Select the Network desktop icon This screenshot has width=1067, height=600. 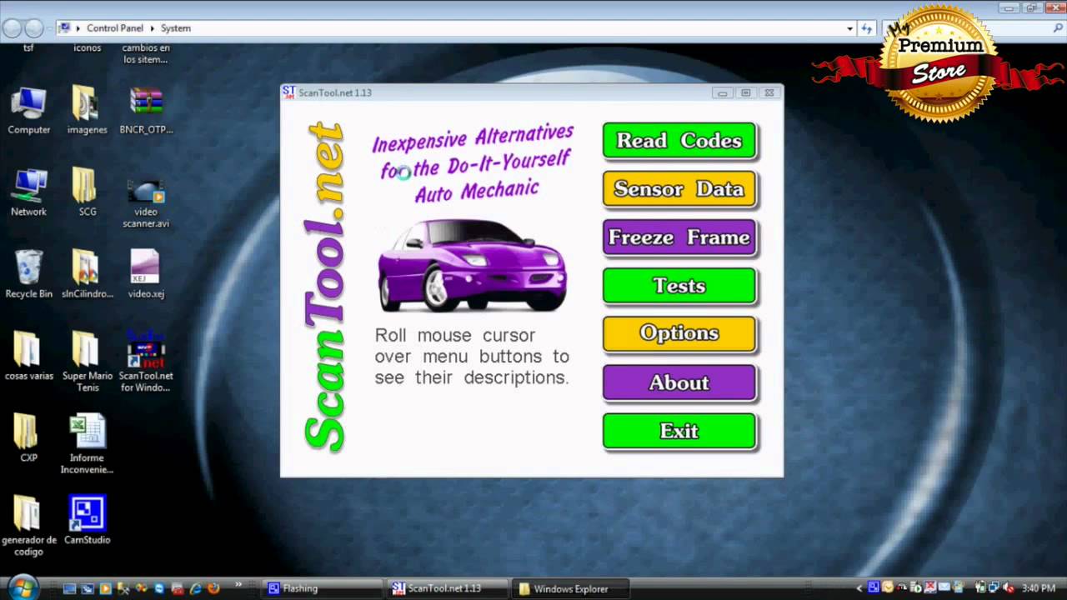29,192
